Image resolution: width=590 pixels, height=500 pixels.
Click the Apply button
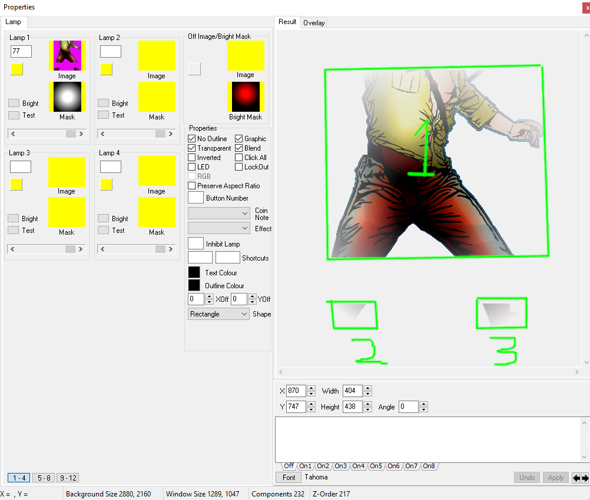[x=556, y=478]
